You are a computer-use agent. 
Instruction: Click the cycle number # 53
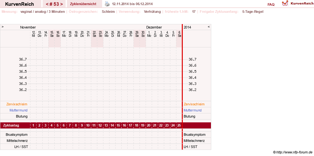pyautogui.click(x=54, y=4)
